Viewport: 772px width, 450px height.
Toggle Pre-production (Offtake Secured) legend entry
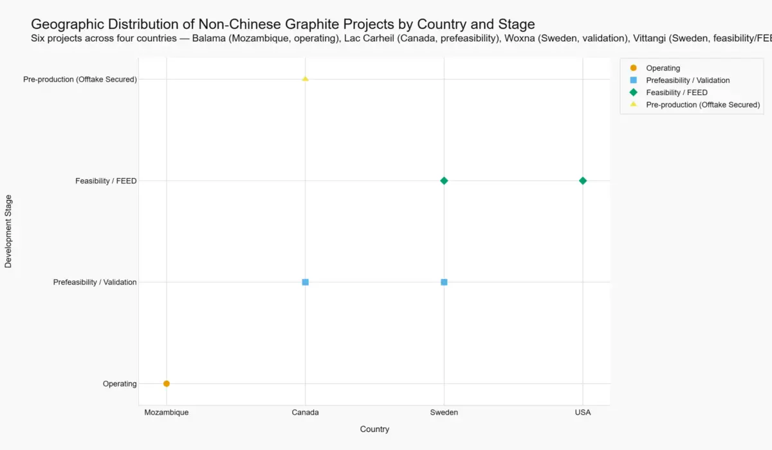692,105
